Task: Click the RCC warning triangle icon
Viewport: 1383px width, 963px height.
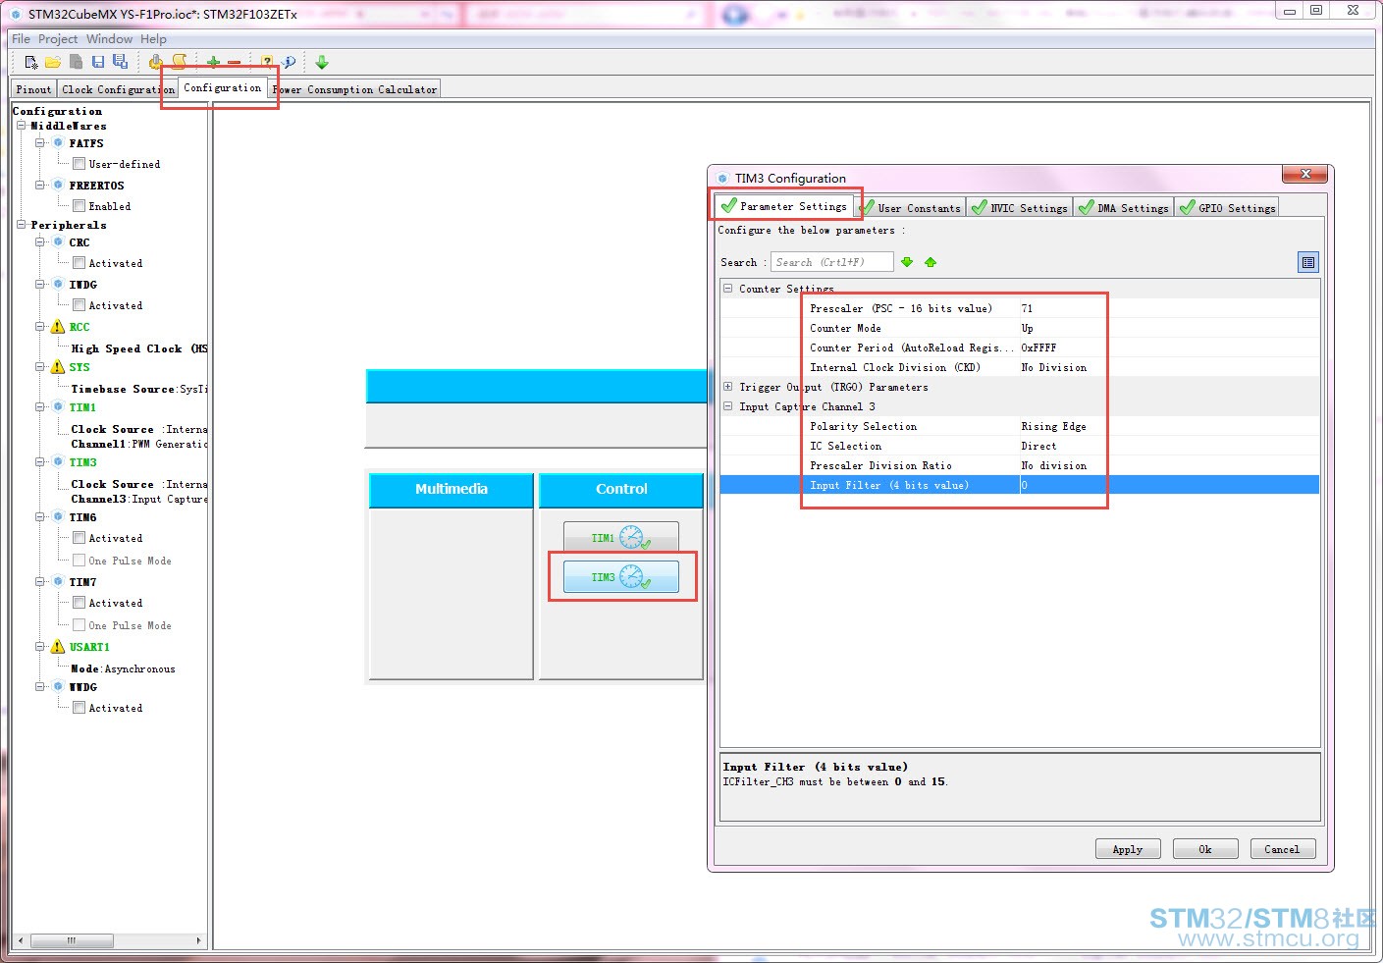Action: coord(58,327)
